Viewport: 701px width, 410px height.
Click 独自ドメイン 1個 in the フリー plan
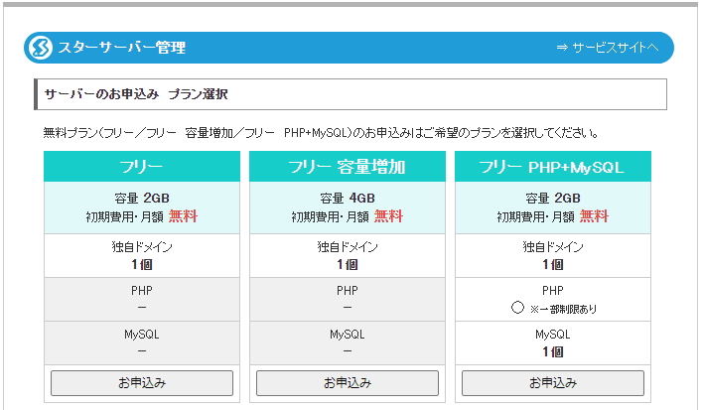point(142,255)
